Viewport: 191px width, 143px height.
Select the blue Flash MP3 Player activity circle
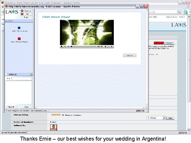tap(19, 28)
